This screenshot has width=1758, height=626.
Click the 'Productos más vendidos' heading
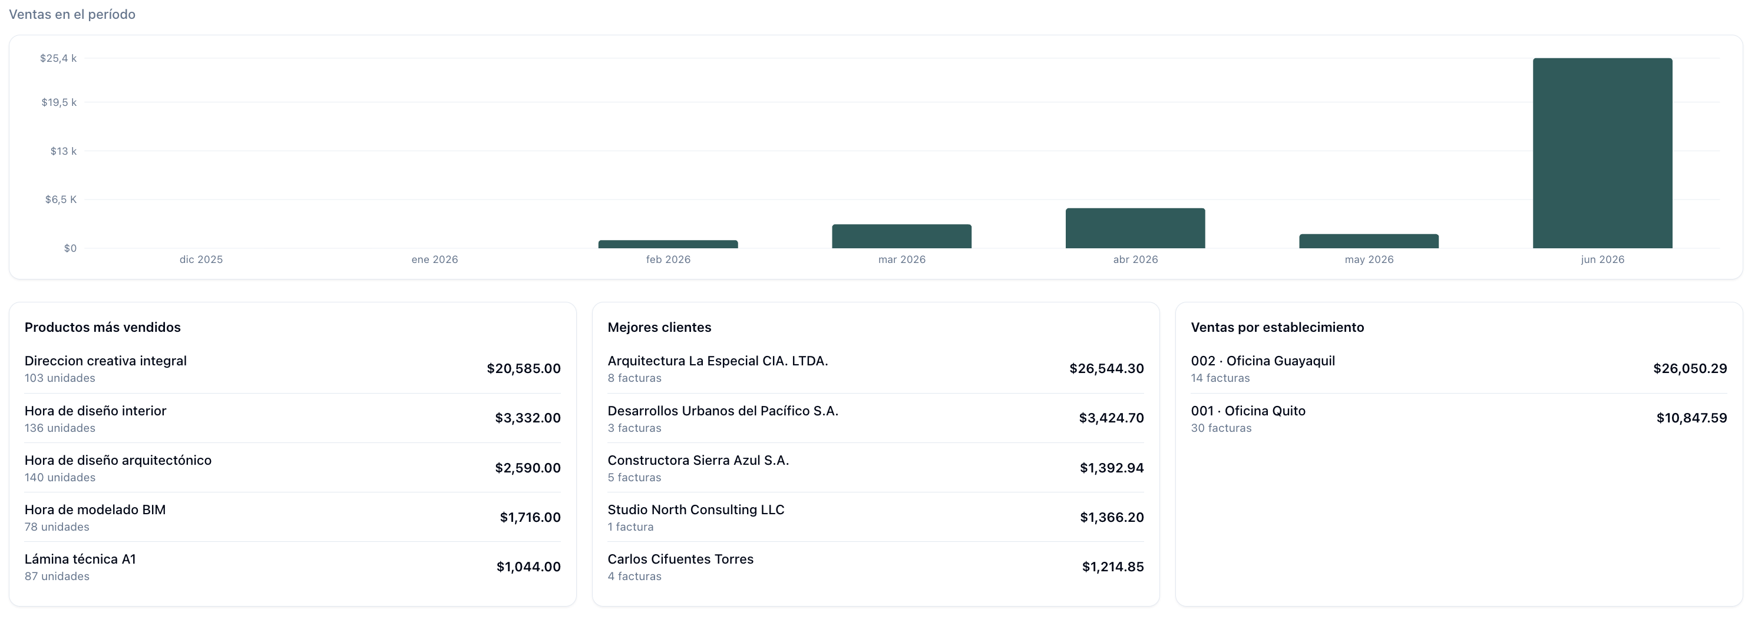pos(103,328)
